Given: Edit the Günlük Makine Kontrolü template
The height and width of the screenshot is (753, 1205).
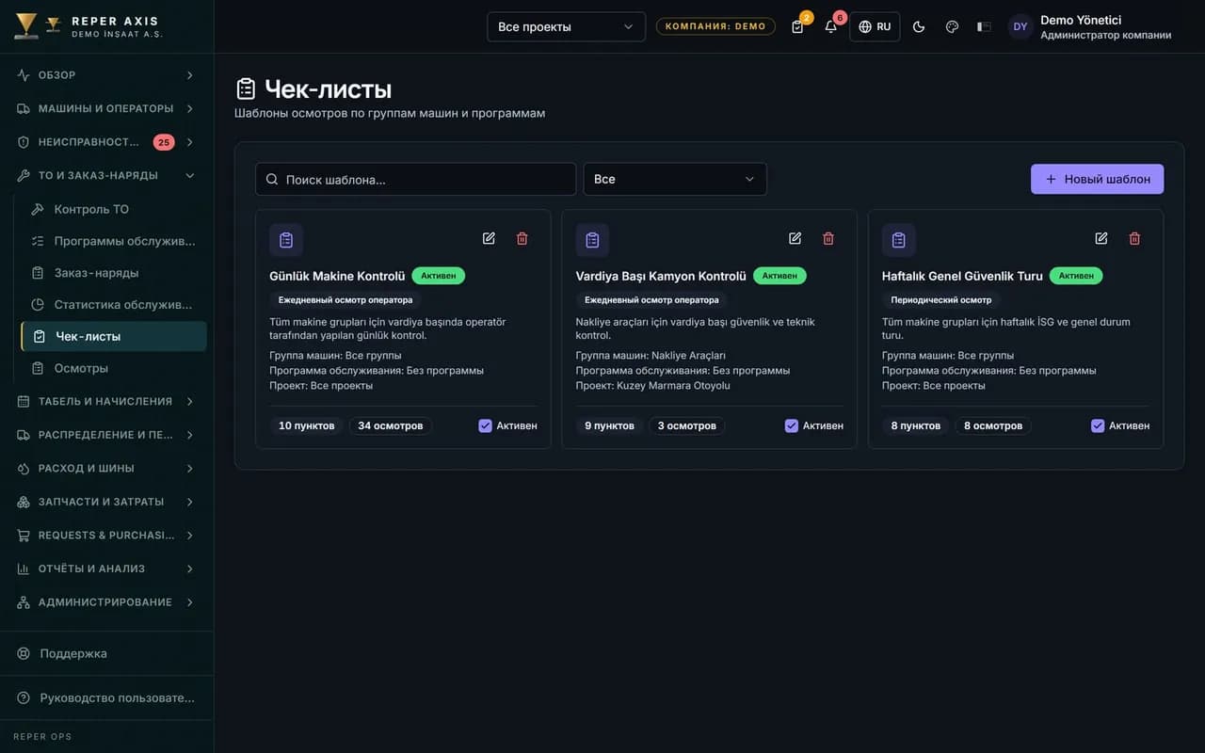Looking at the screenshot, I should pos(489,238).
